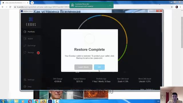
Task: Click the browser forward arrow
Action: [6, 7]
